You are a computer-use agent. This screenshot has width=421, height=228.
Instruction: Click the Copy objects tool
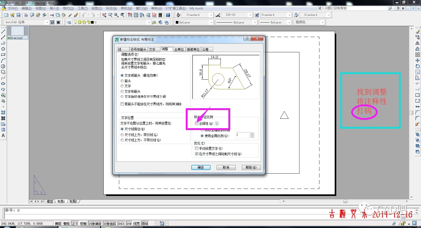click(x=418, y=37)
